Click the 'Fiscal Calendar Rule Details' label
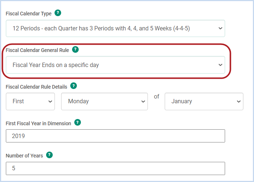Screen dimensions: 254x182 click(37, 87)
